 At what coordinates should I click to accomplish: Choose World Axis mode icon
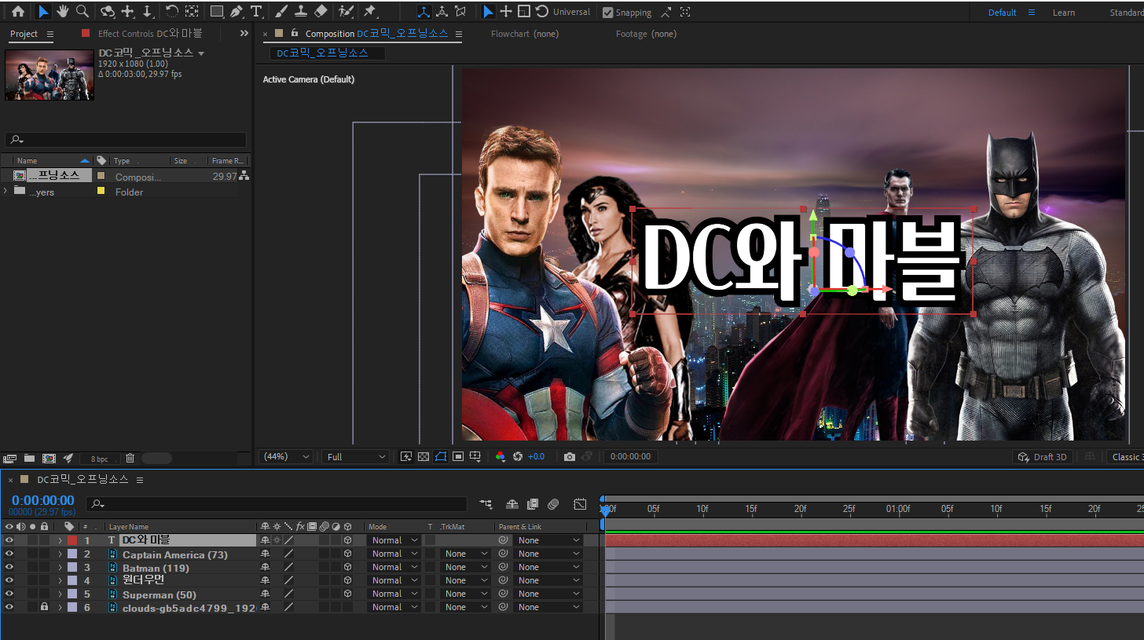pos(442,12)
